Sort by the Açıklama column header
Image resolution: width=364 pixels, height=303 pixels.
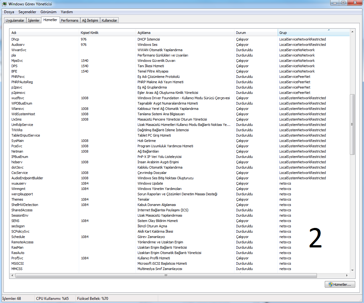point(185,33)
